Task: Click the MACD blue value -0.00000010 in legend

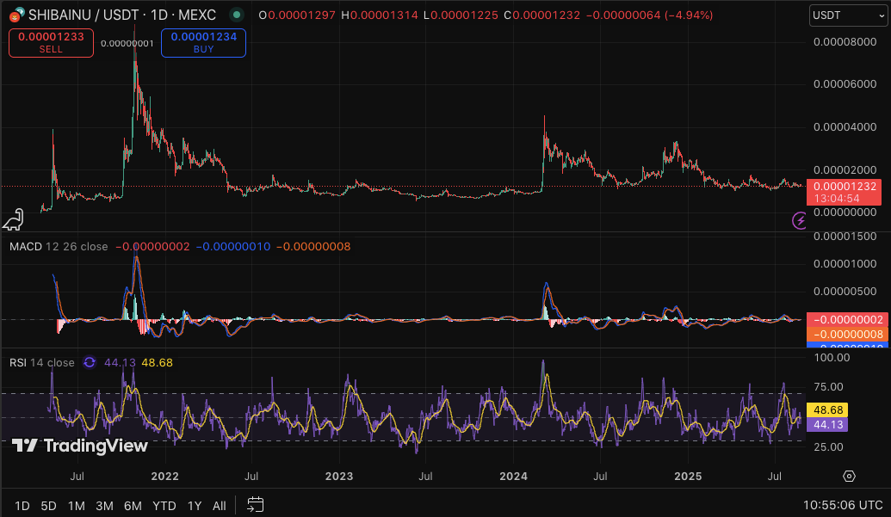Action: (233, 246)
